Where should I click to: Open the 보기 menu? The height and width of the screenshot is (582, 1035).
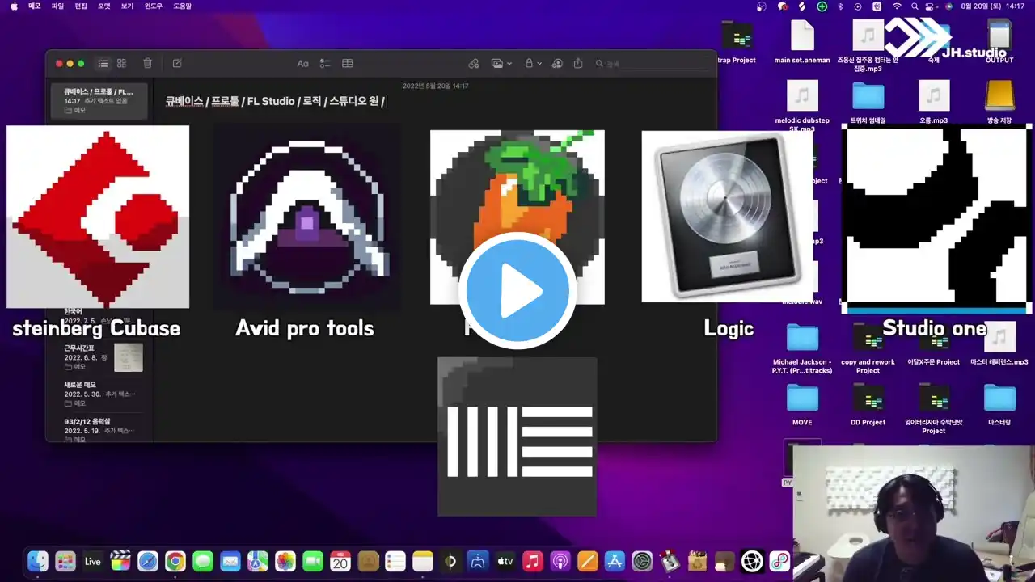click(127, 6)
